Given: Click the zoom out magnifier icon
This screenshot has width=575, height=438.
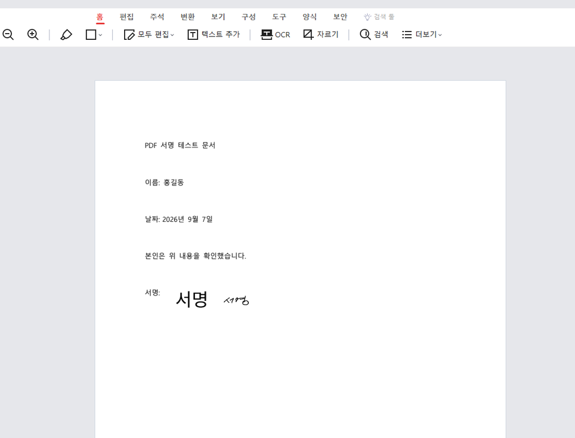Looking at the screenshot, I should (8, 34).
